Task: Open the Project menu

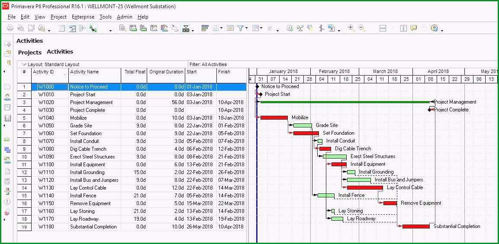Action: 58,17
